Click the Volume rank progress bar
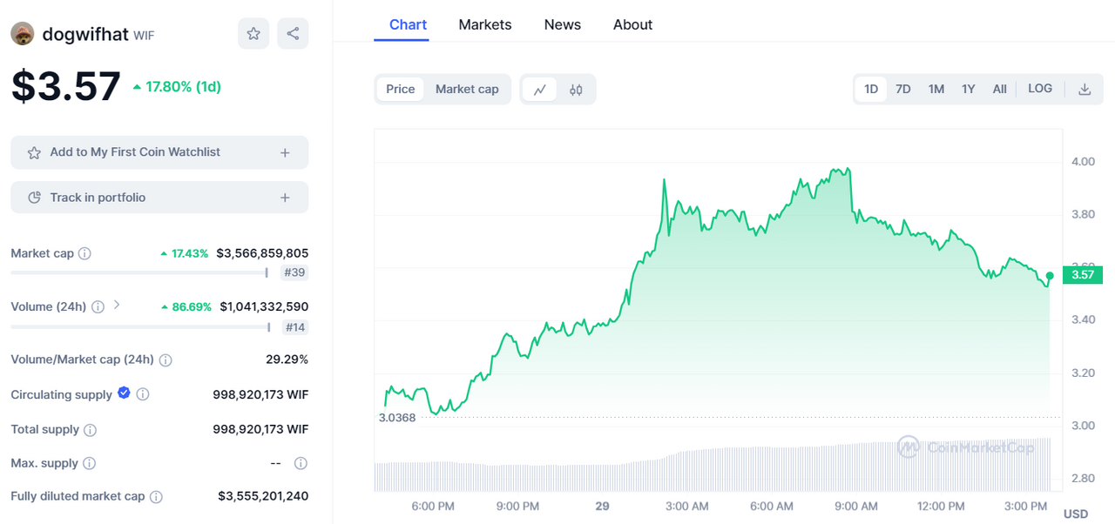The image size is (1115, 524). click(x=140, y=327)
